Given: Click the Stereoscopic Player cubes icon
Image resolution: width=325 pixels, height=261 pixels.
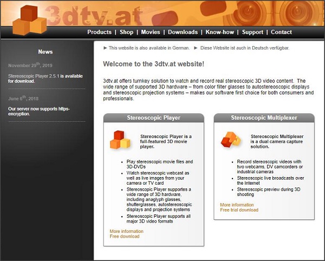Looking at the screenshot, I should [x=120, y=140].
